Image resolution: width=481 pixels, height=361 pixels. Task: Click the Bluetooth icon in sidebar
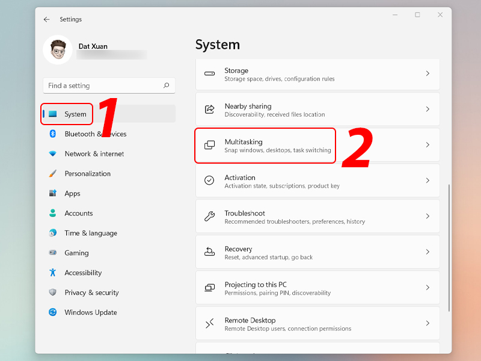(x=53, y=134)
